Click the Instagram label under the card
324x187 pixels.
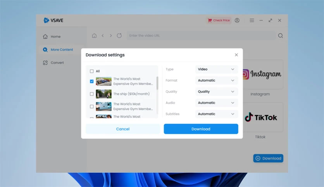point(260,94)
